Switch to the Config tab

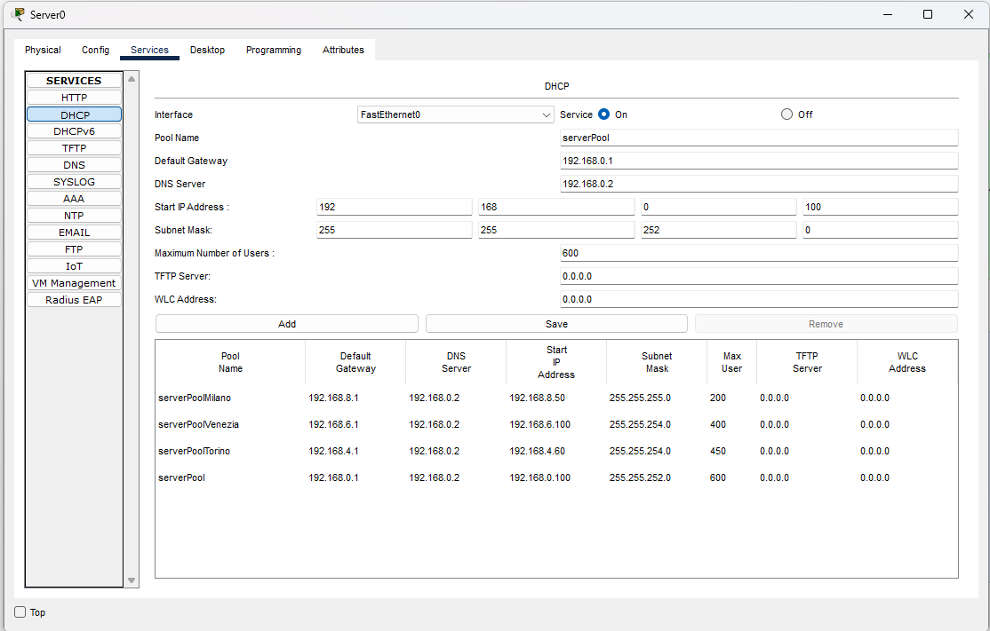pyautogui.click(x=95, y=50)
